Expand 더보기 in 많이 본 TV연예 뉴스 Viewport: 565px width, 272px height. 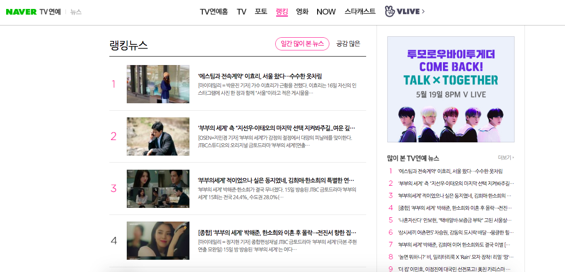coord(506,157)
